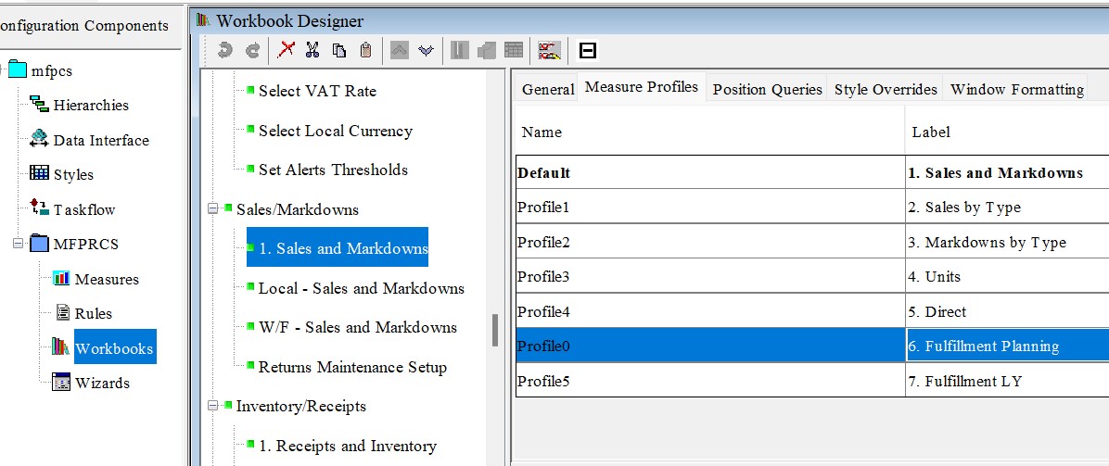Click the scissors Cut icon

312,50
